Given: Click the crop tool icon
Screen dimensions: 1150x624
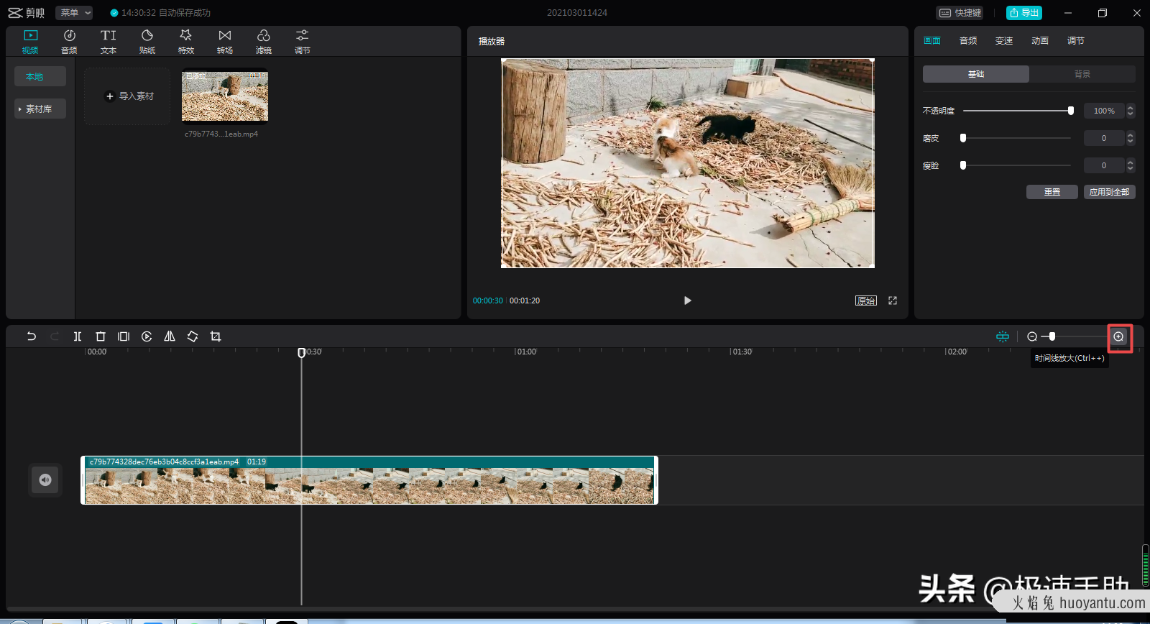Looking at the screenshot, I should point(216,336).
